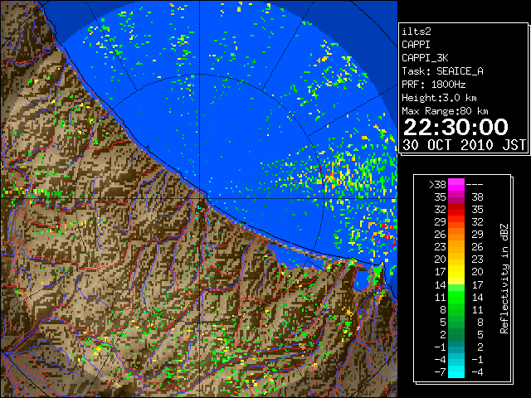This screenshot has height=398, width=531.
Task: Select the 'Max Range:80 km' text
Action: tap(445, 111)
